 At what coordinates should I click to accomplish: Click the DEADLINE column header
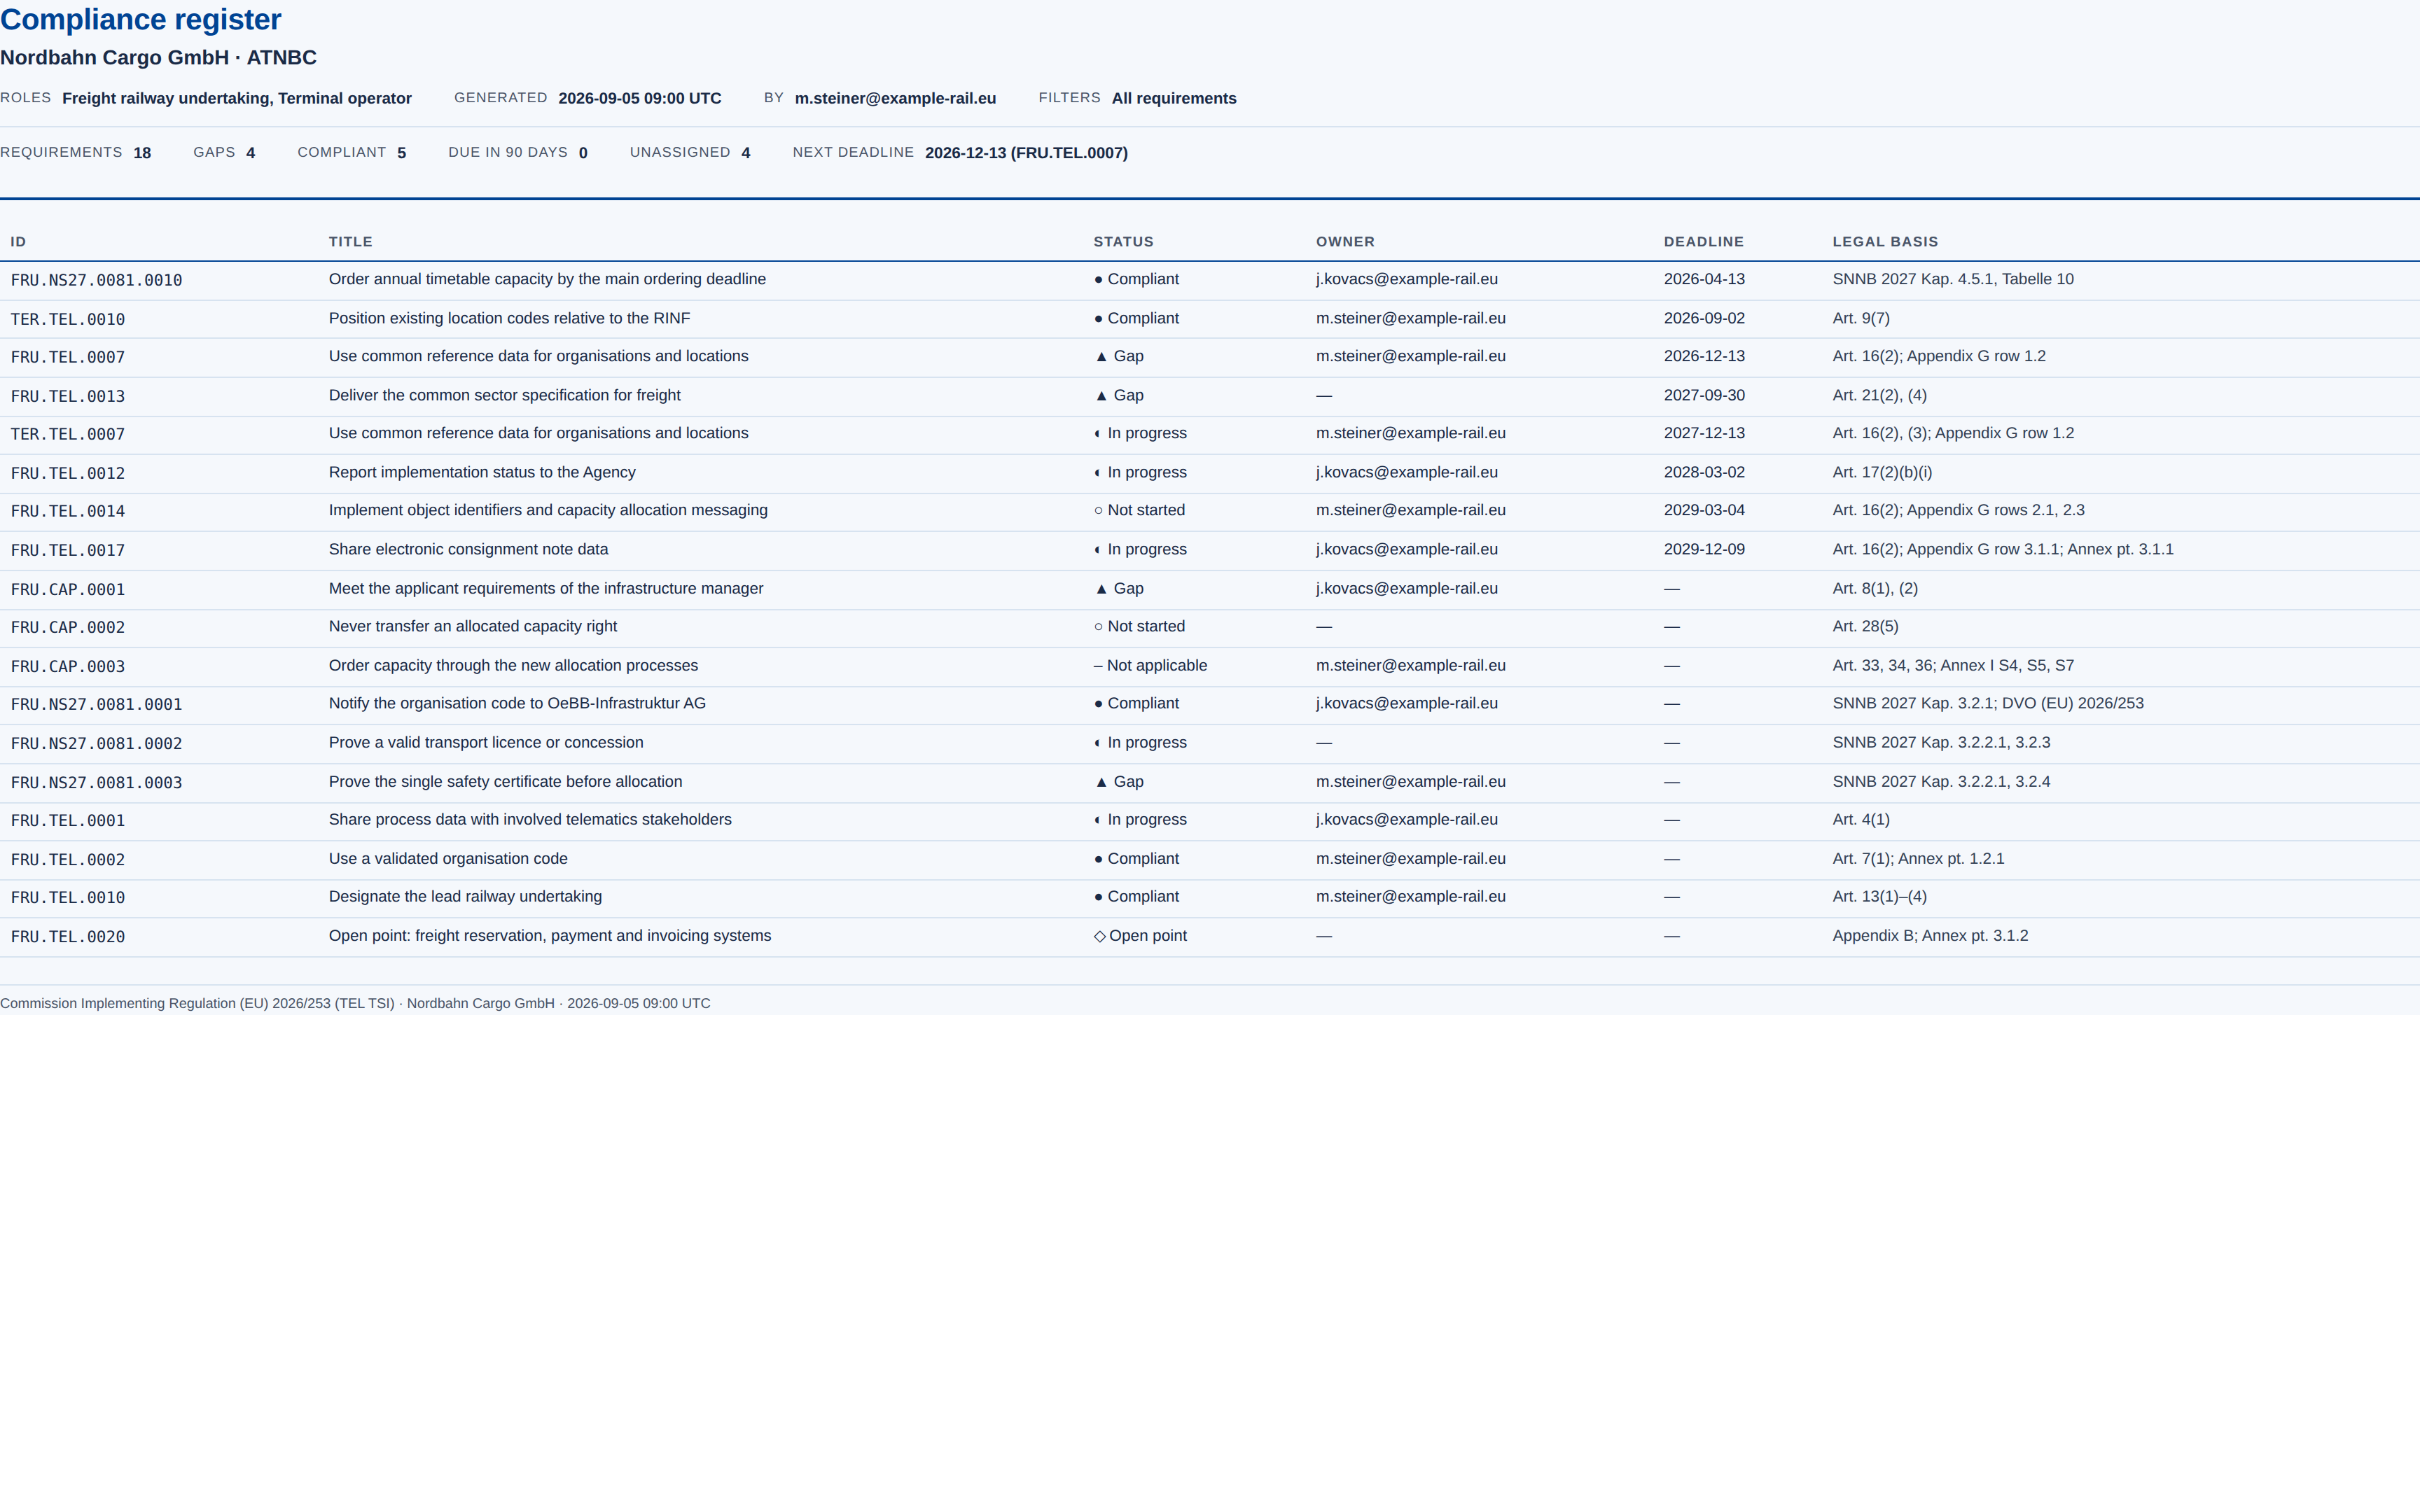click(1704, 242)
